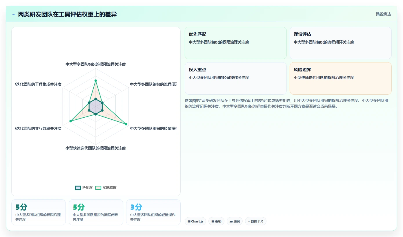403x237 pixels.
Task: Click the green 5分 流程闭环关注度 stat card
Action: (x=96, y=212)
